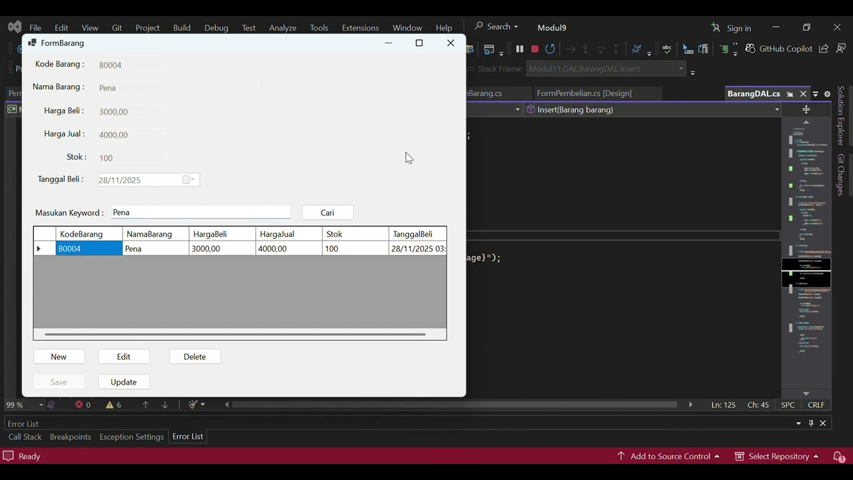Viewport: 853px width, 480px height.
Task: Close the BarangDAL.cs tab
Action: (x=803, y=94)
